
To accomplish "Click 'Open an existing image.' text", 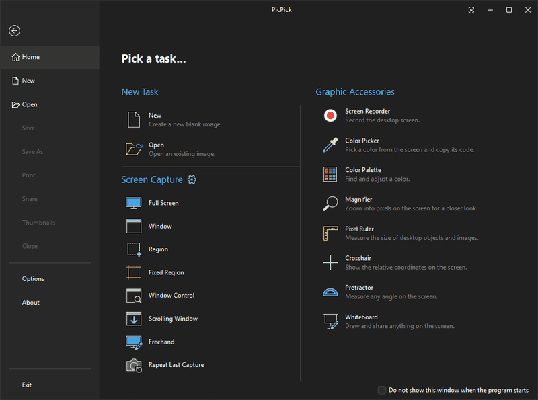I will pyautogui.click(x=182, y=154).
